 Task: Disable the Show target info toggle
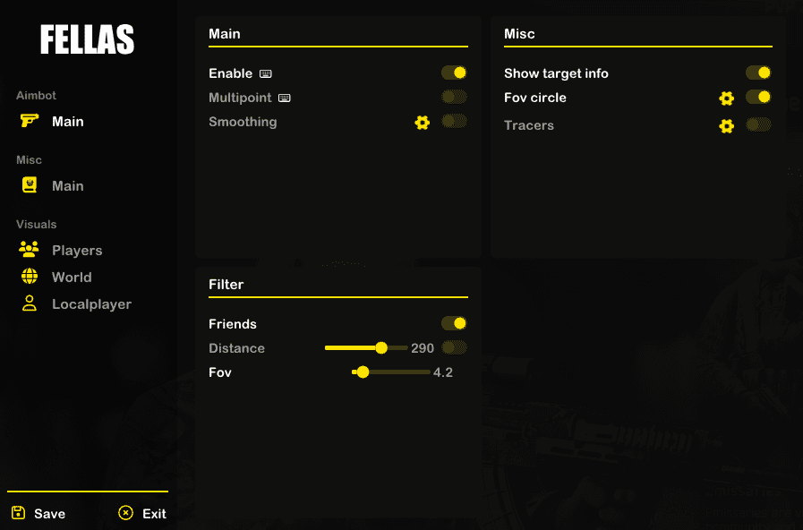(x=758, y=73)
